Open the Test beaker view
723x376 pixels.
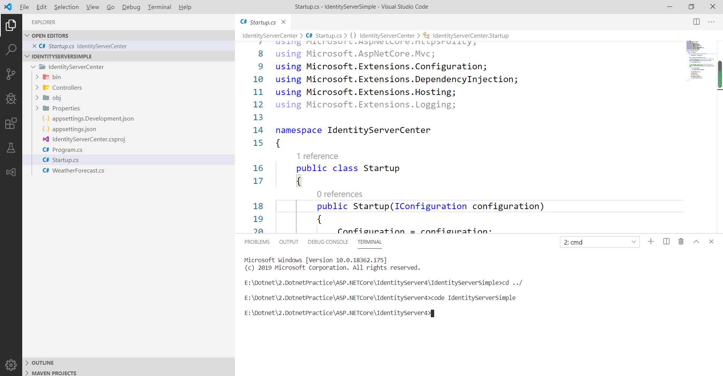click(x=11, y=148)
